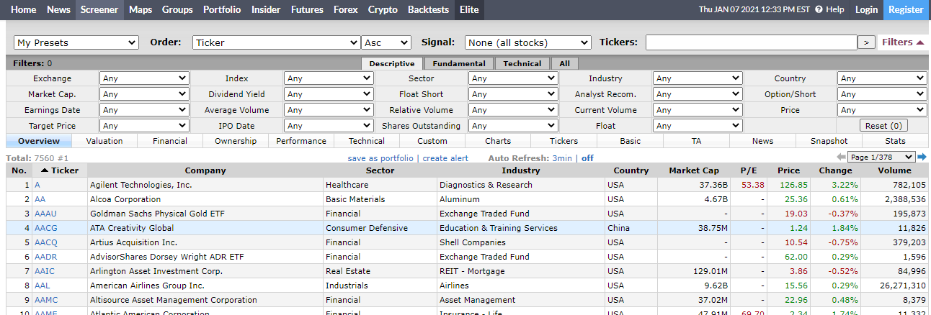Screen dimensions: 931x315
Task: Open the Dividend Yield filter dropdown
Action: click(329, 94)
